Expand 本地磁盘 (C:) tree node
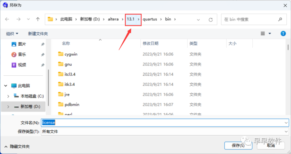This screenshot has width=291, height=154. (x=8, y=96)
